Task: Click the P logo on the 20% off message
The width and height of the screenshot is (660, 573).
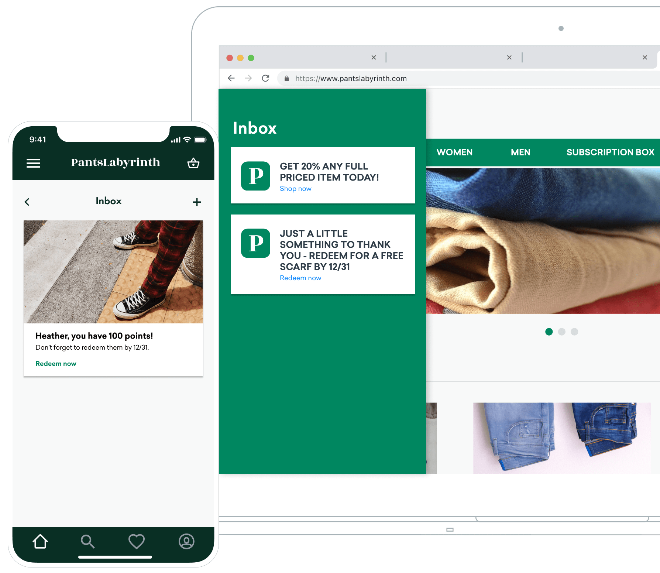Action: (x=255, y=176)
